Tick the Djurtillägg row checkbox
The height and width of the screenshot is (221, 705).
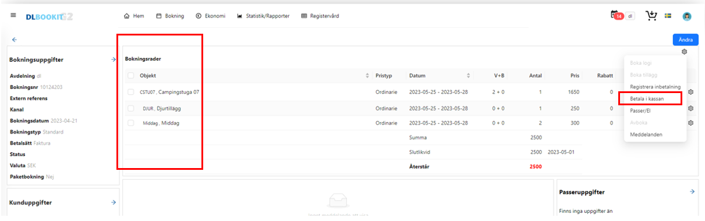(x=130, y=108)
